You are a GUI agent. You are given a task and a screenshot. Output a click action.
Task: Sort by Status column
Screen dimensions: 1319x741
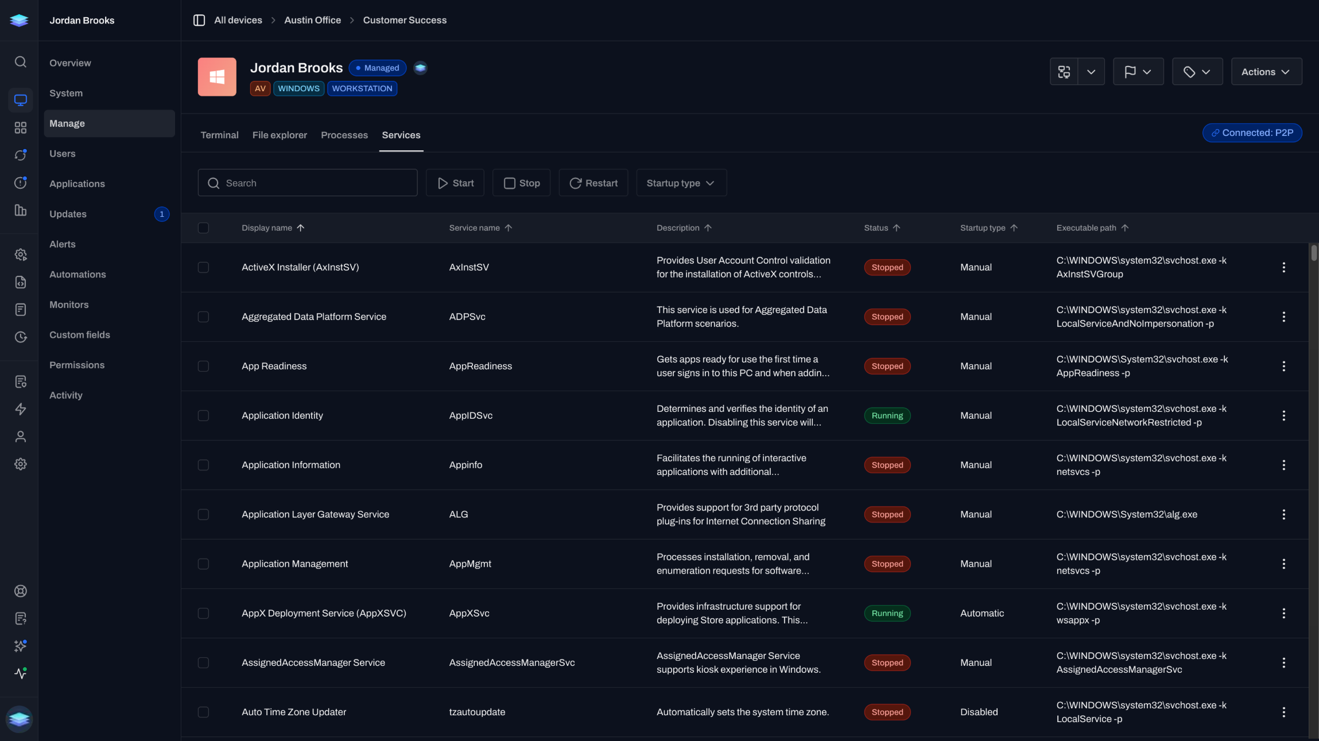pyautogui.click(x=882, y=228)
